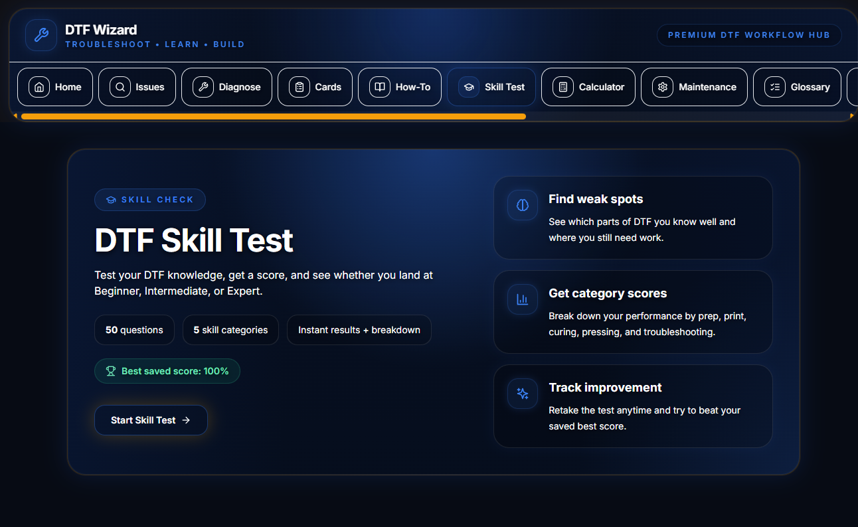Click the checklist icon beside Glossary
858x527 pixels.
click(x=775, y=87)
